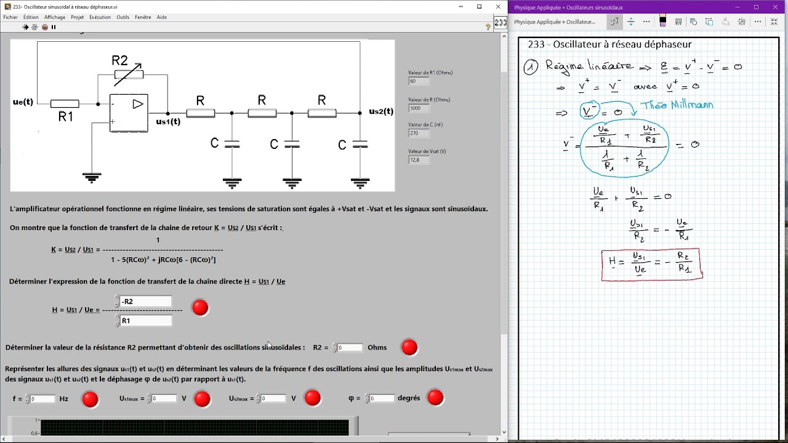Toggle full screen mode in OneNote
This screenshot has height=443, width=788.
[775, 22]
